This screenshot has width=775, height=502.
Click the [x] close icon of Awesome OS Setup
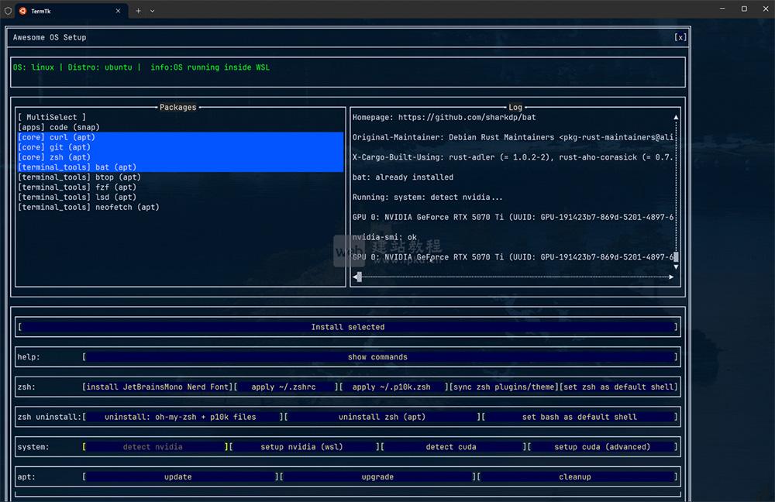tap(680, 37)
